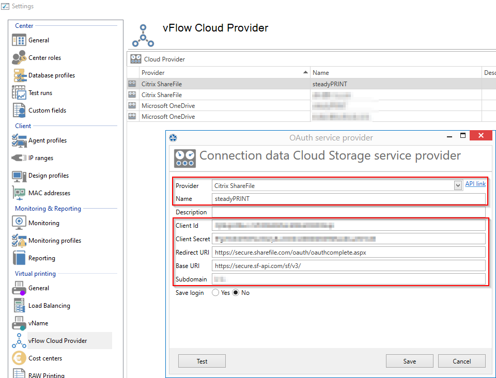Click the Test runs icon
Viewport: 496px width, 378px height.
(x=19, y=92)
